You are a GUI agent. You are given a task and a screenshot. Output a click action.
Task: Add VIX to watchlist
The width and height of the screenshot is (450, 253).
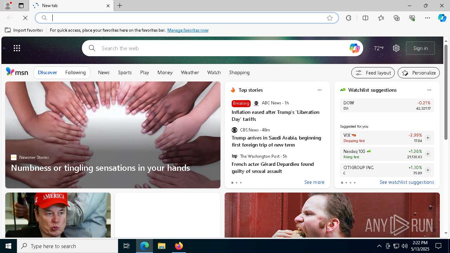click(428, 138)
